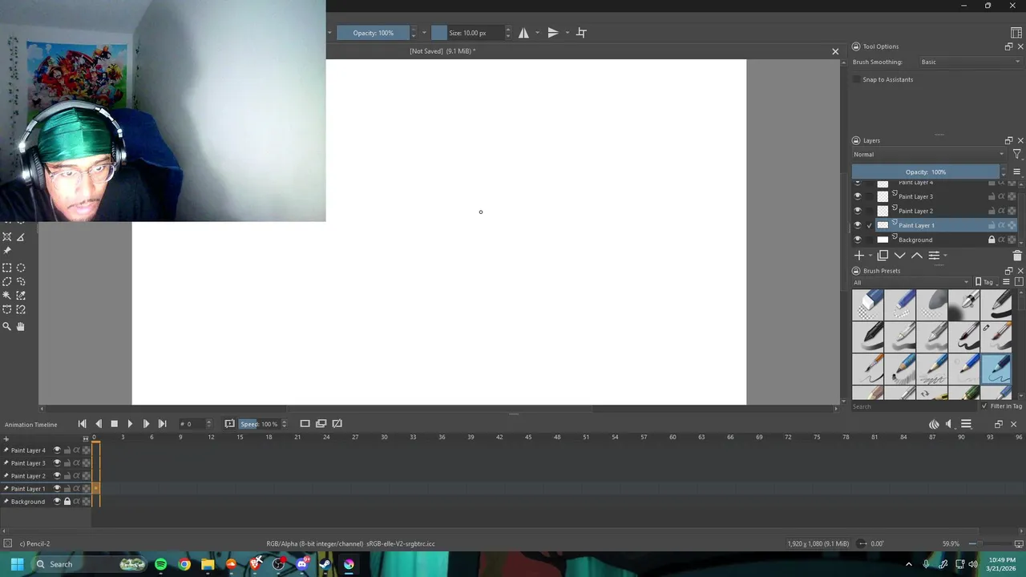This screenshot has width=1026, height=577.
Task: Open the vertical mirror options dropdown
Action: 567,33
